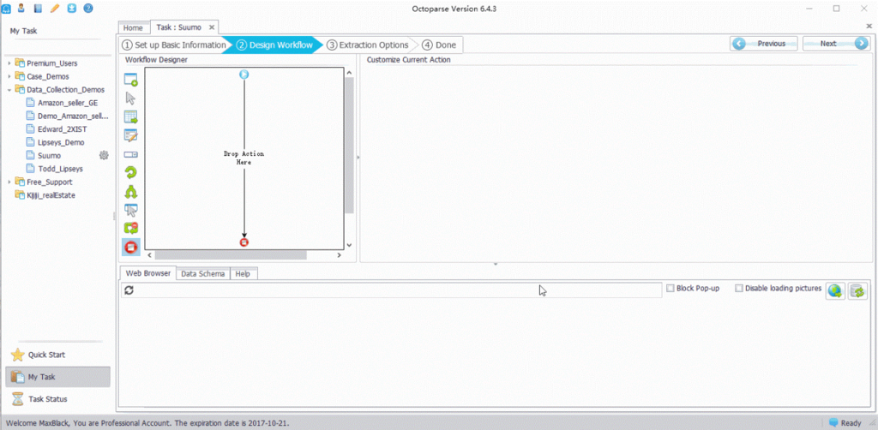Select the Enter Text action icon
Screen dimensions: 878x430
(131, 136)
